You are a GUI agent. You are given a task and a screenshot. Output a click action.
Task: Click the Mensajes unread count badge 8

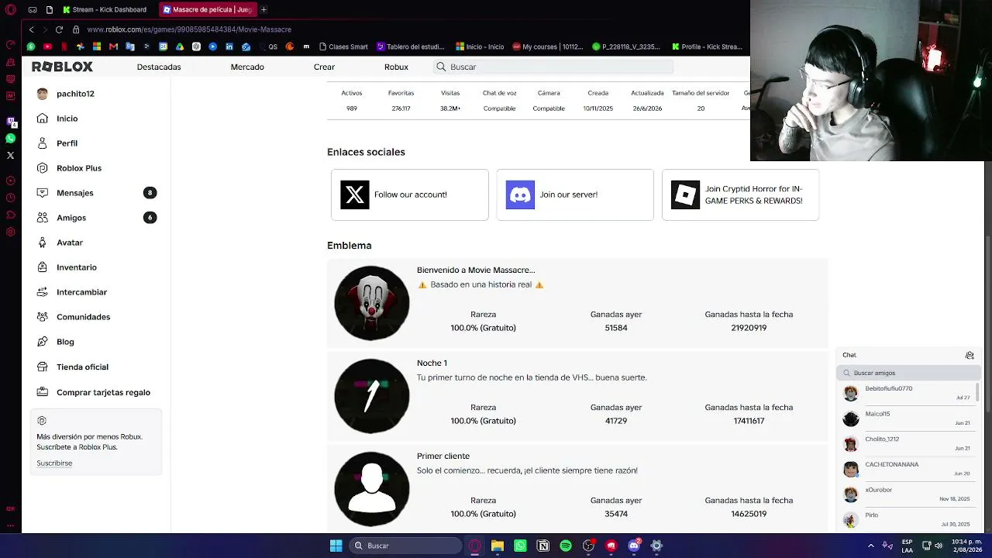click(x=150, y=193)
